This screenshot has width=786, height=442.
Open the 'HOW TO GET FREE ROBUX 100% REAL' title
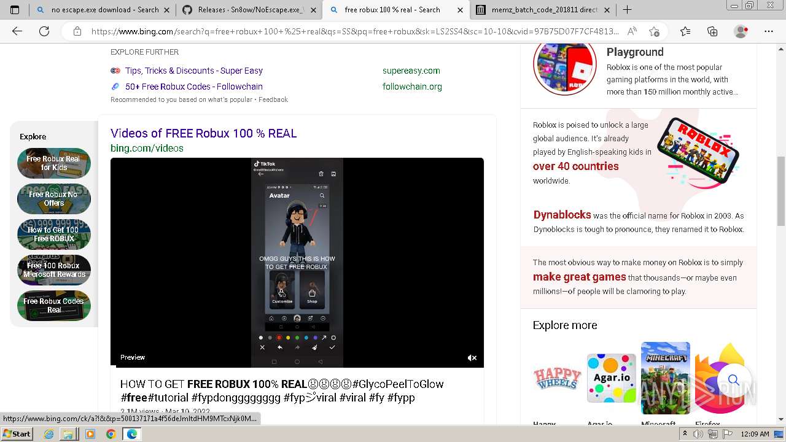(282, 390)
